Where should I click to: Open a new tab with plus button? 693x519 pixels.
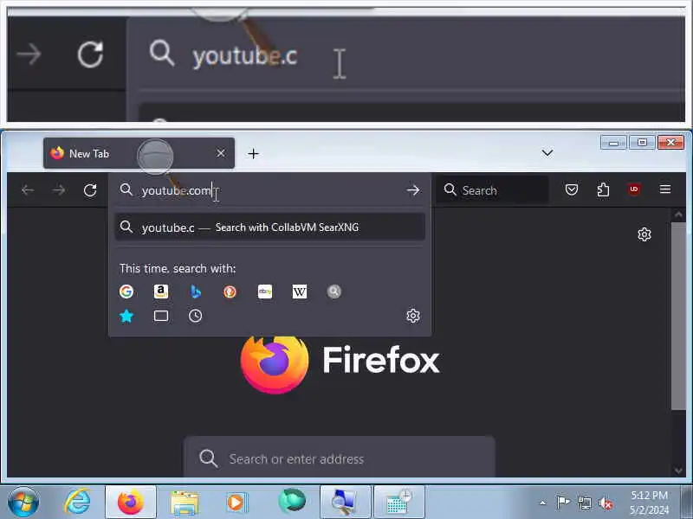point(253,154)
